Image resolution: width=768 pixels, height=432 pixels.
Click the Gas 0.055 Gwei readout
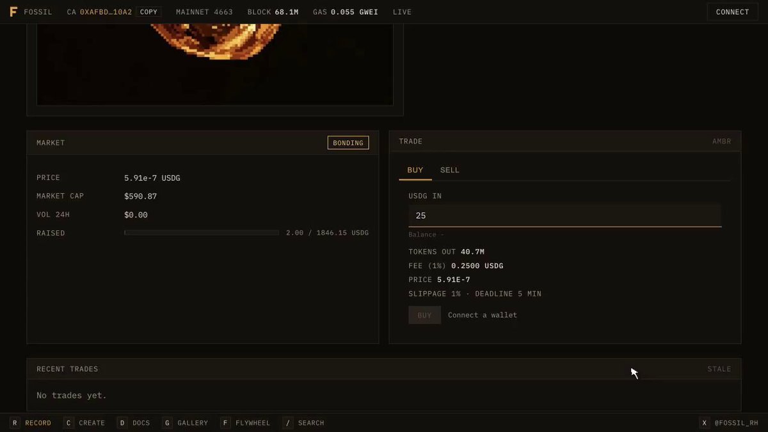pyautogui.click(x=346, y=12)
